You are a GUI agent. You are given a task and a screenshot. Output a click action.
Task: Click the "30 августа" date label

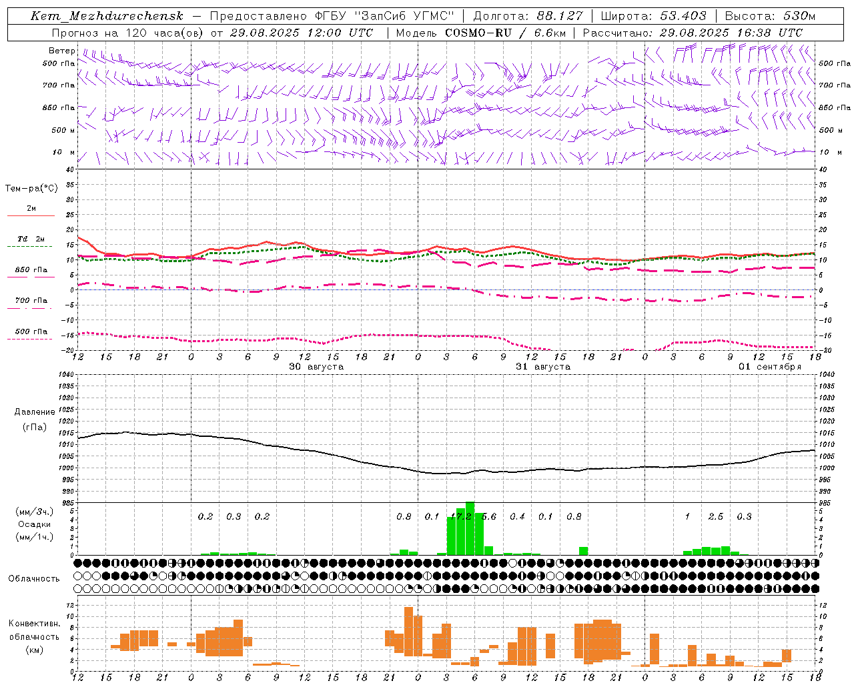coord(316,367)
